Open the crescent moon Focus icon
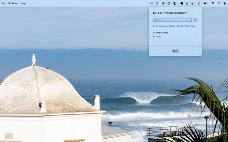 point(193,3)
